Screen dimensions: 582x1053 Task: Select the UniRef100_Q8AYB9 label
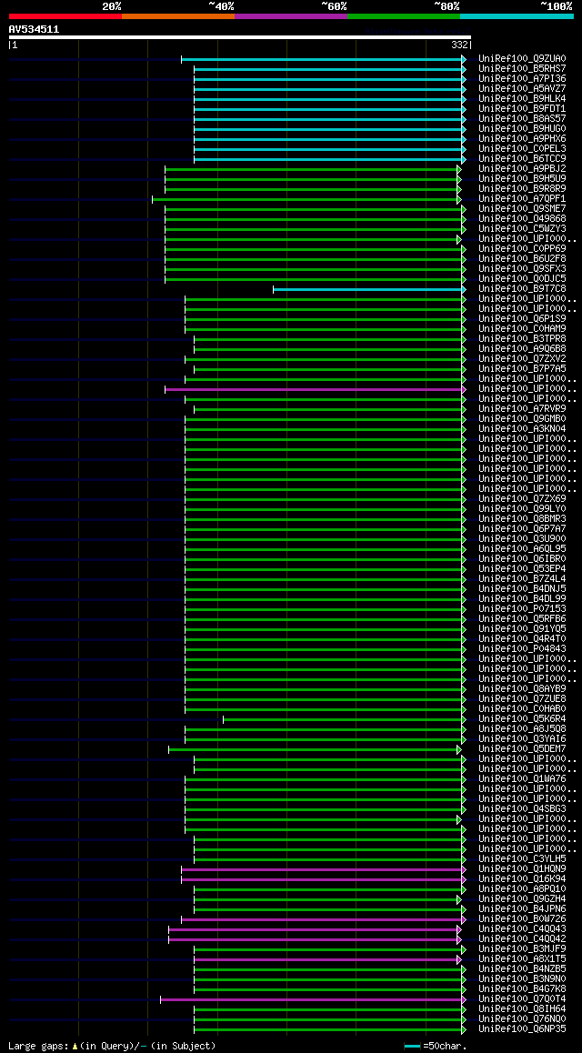point(522,689)
